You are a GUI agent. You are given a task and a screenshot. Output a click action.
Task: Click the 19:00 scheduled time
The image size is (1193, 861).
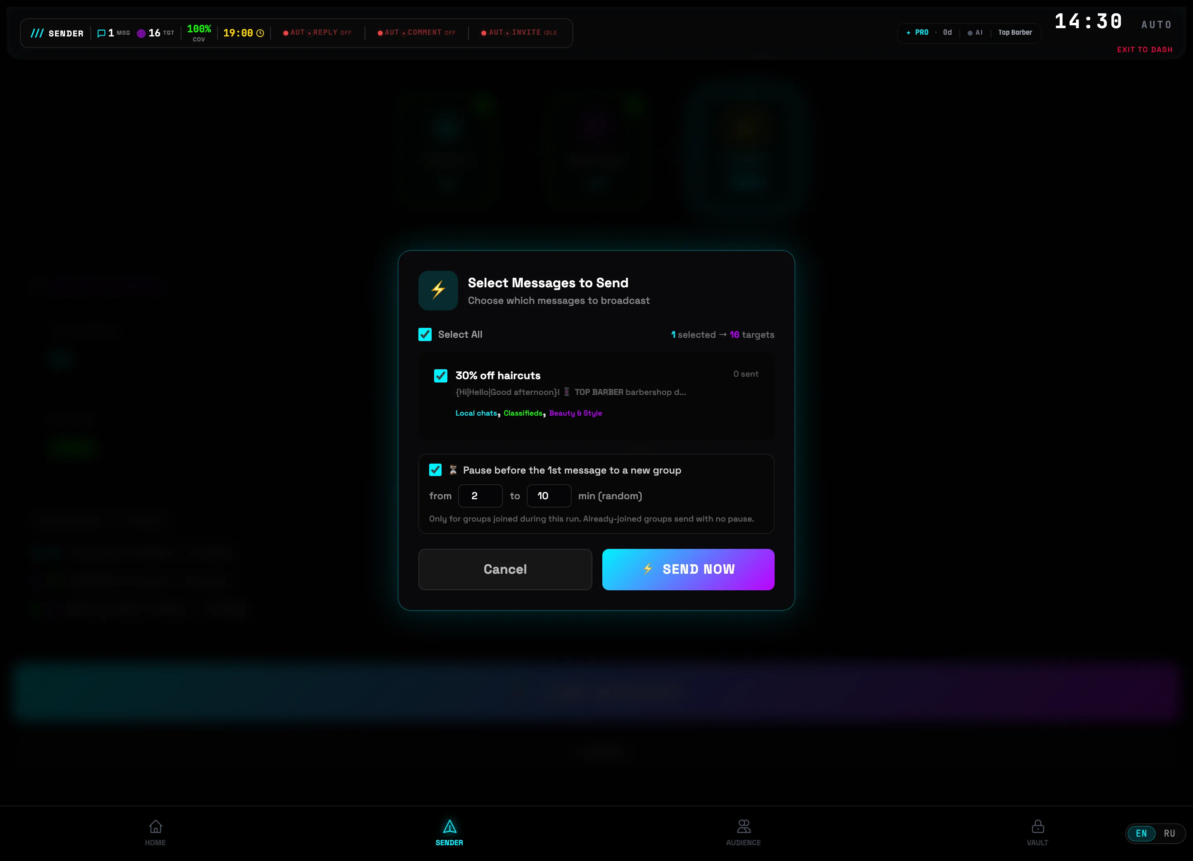point(238,33)
